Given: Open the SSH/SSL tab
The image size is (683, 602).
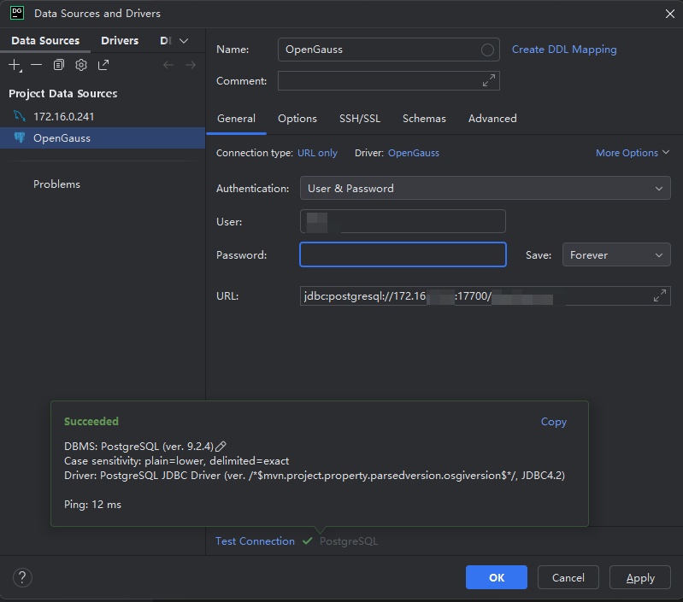Looking at the screenshot, I should pos(360,119).
